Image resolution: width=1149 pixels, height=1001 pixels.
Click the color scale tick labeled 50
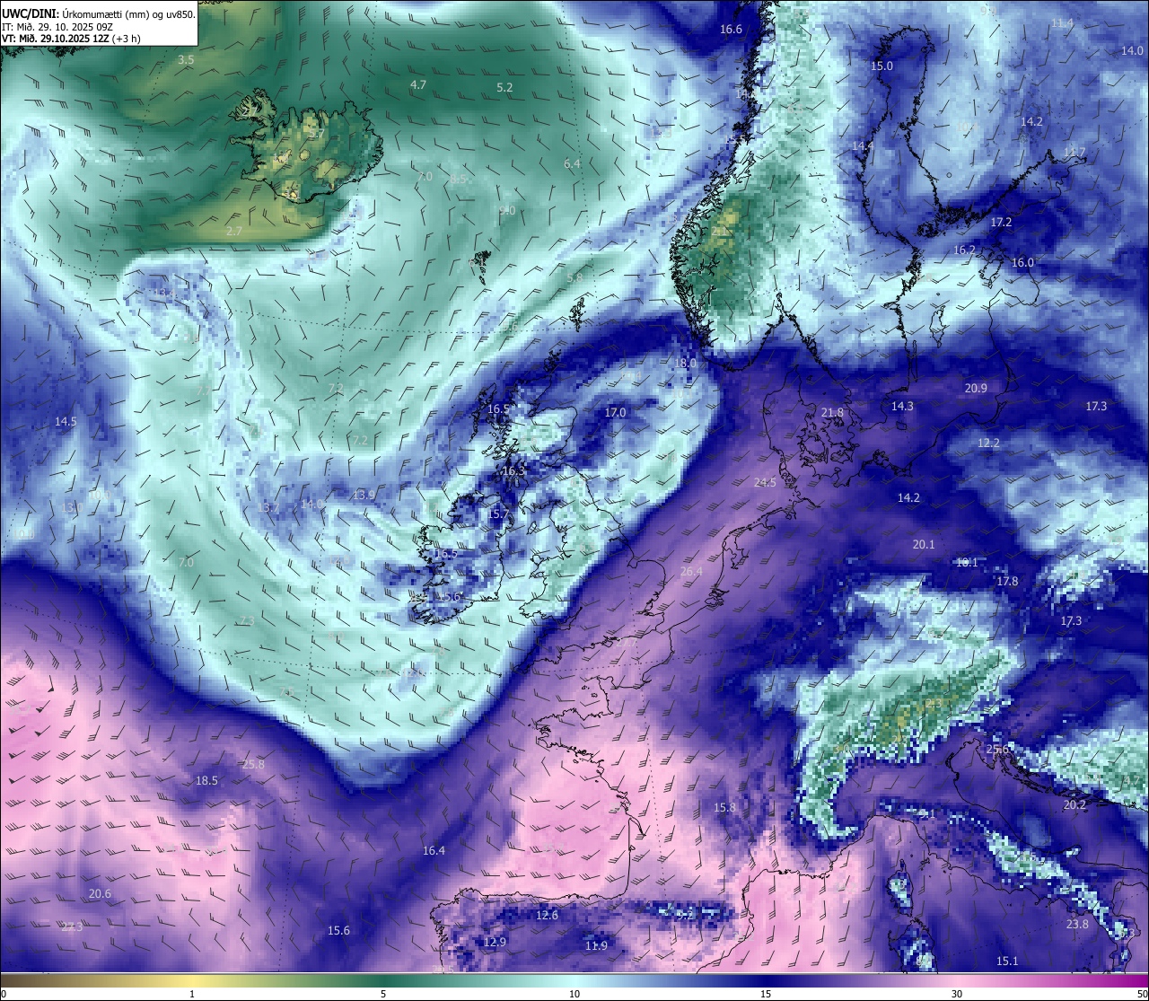[x=1142, y=994]
